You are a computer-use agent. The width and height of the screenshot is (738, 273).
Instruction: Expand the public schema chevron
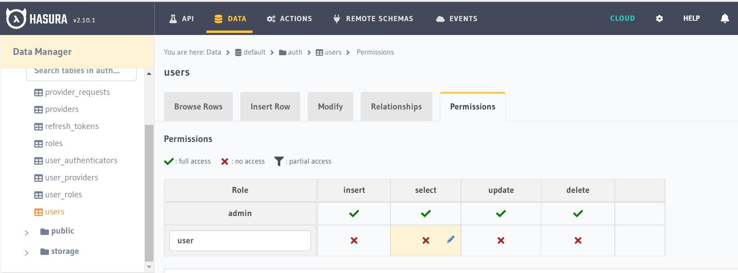(27, 233)
